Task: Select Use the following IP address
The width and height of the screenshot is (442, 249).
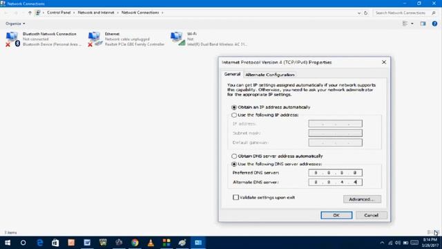Action: [x=234, y=116]
